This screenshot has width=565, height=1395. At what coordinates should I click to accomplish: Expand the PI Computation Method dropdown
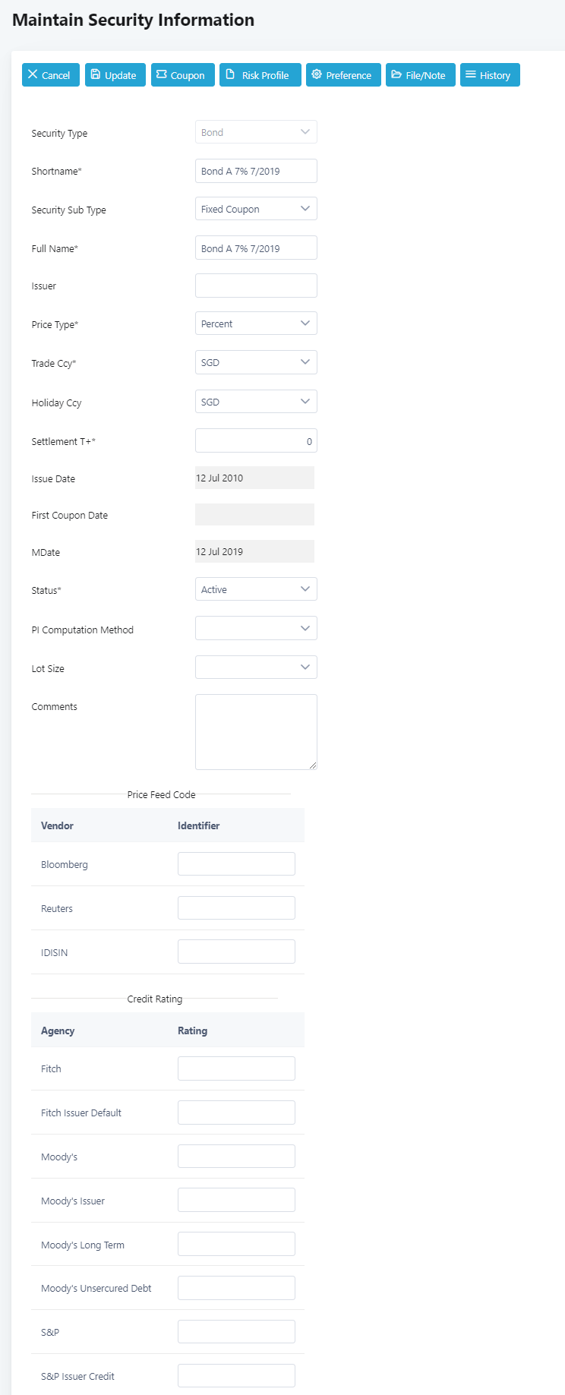pyautogui.click(x=256, y=629)
